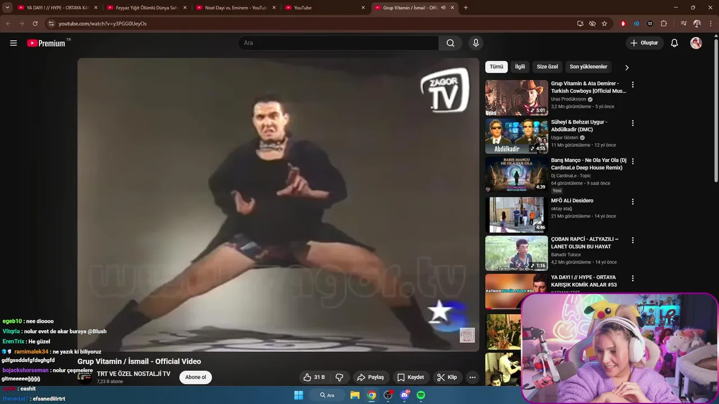The width and height of the screenshot is (719, 404).
Task: Open OBS Studio from the taskbar
Action: (x=388, y=395)
